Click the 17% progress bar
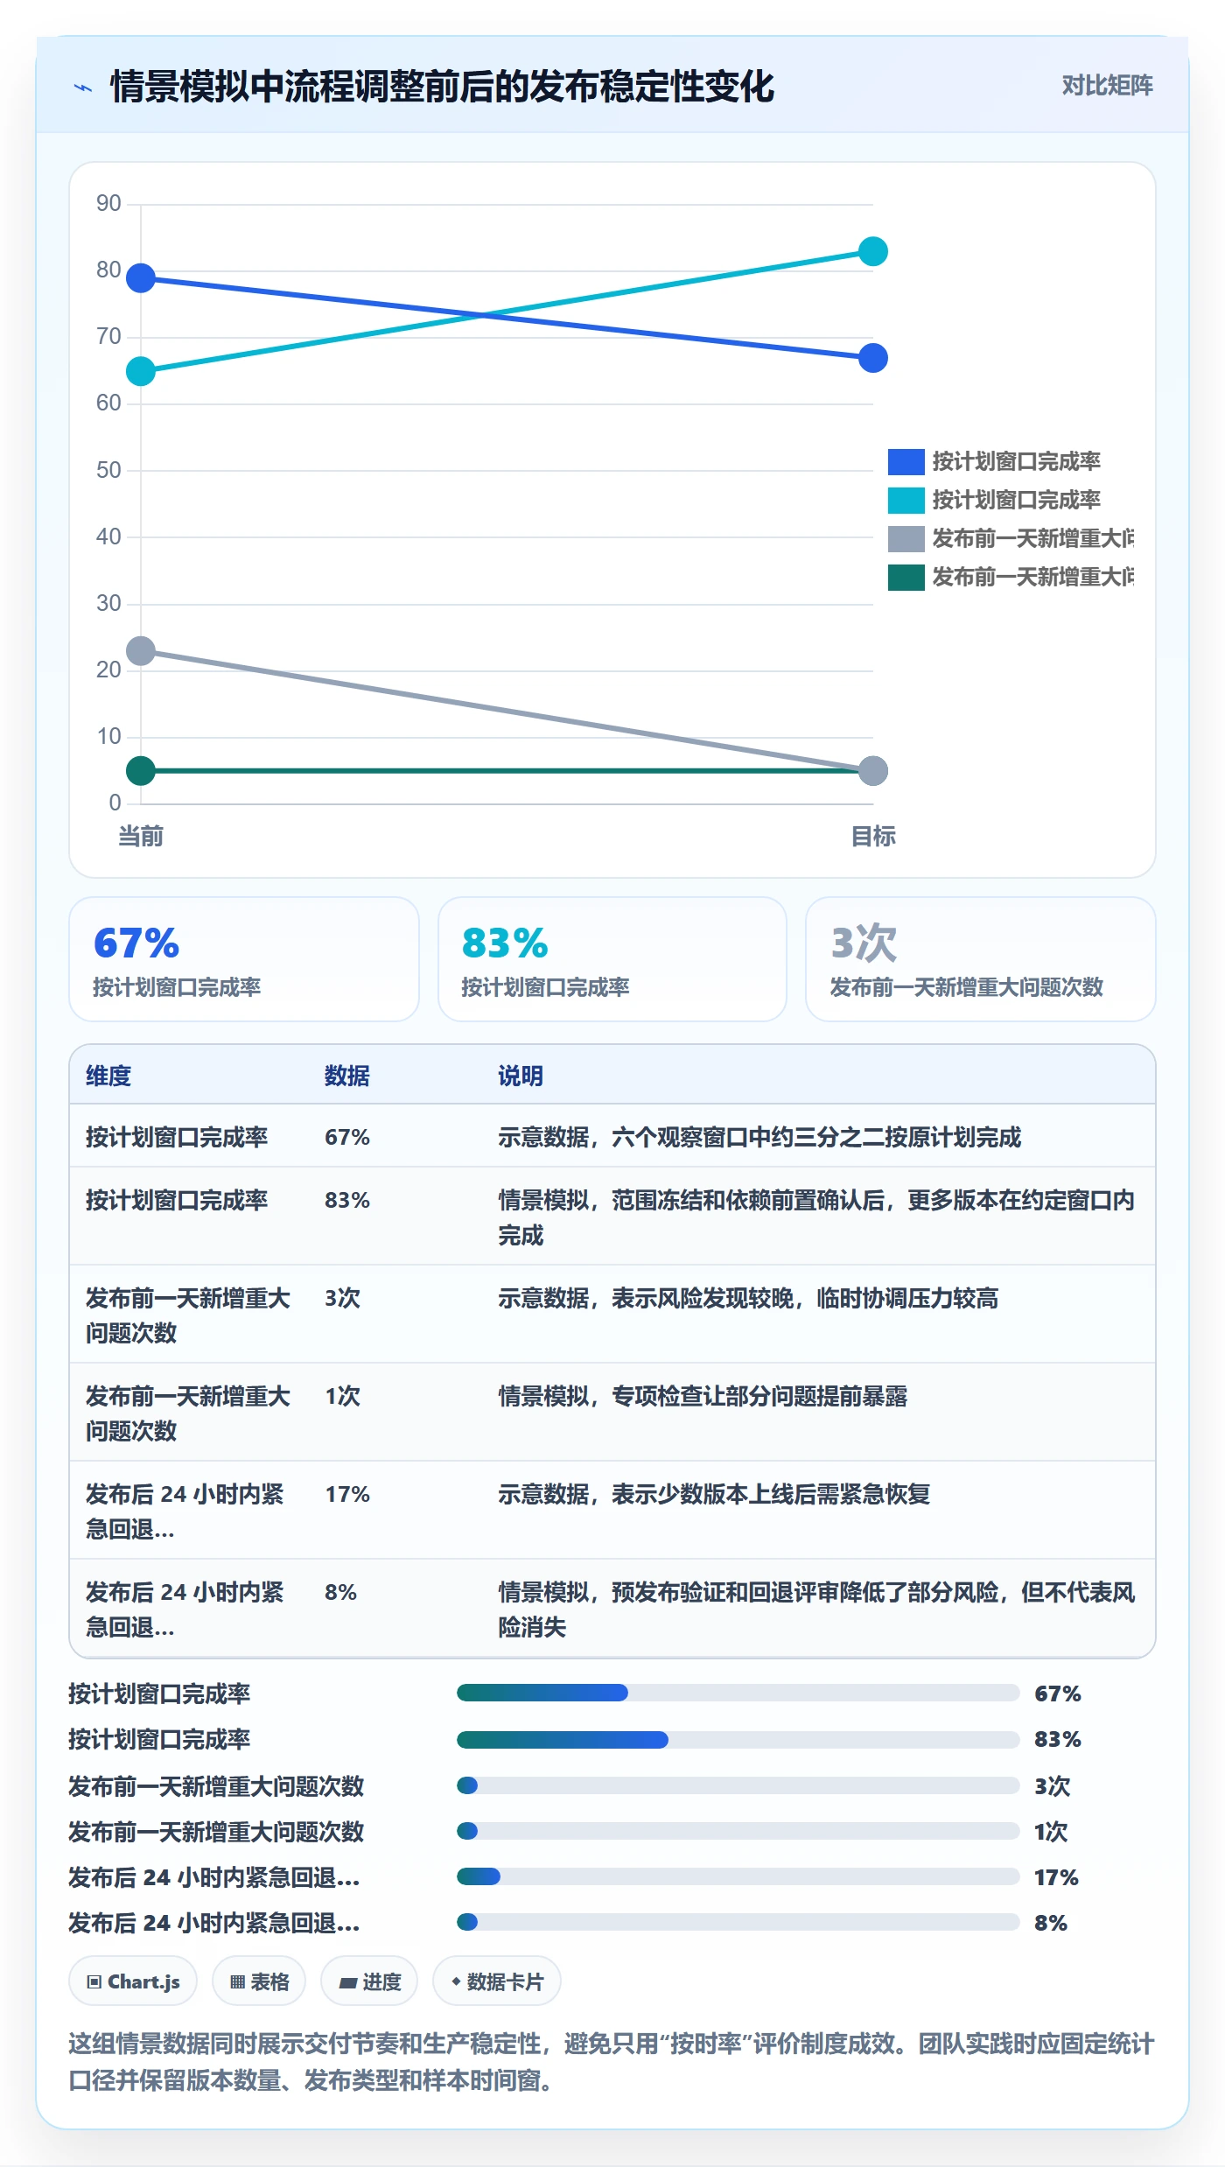This screenshot has height=2167, width=1225. click(738, 1876)
